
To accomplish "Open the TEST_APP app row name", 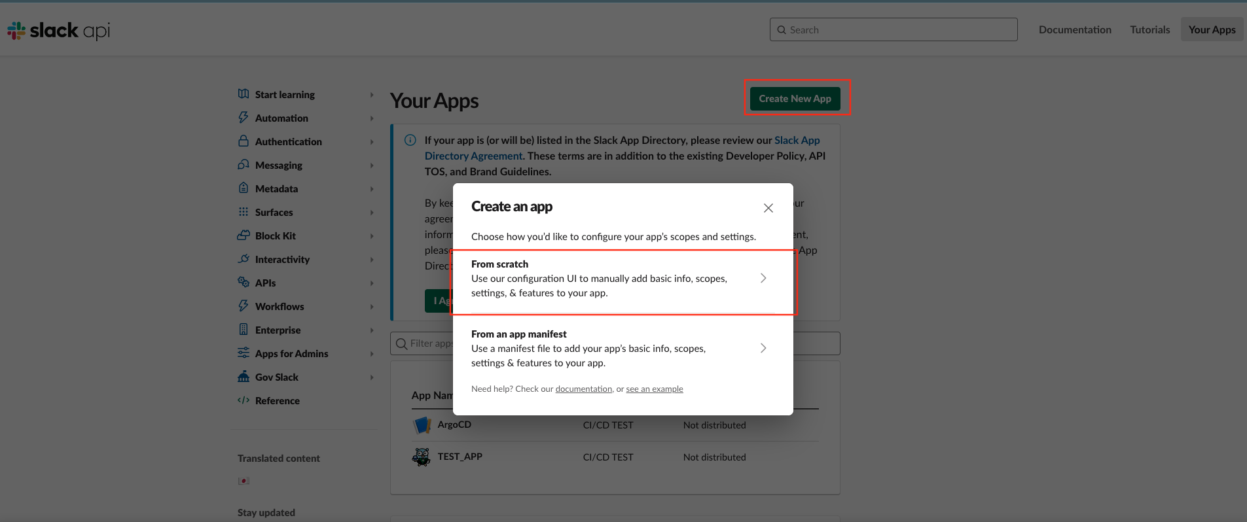I will click(x=460, y=457).
